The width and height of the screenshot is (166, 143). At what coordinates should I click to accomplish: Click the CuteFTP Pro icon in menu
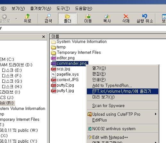[x=89, y=114]
